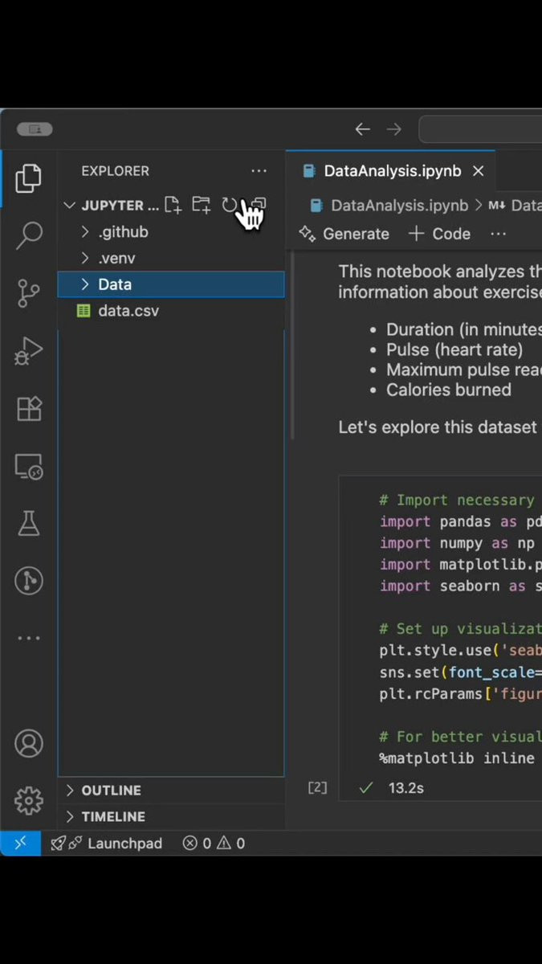Click the 'import numpy as np' line
This screenshot has width=542, height=964.
pos(457,543)
